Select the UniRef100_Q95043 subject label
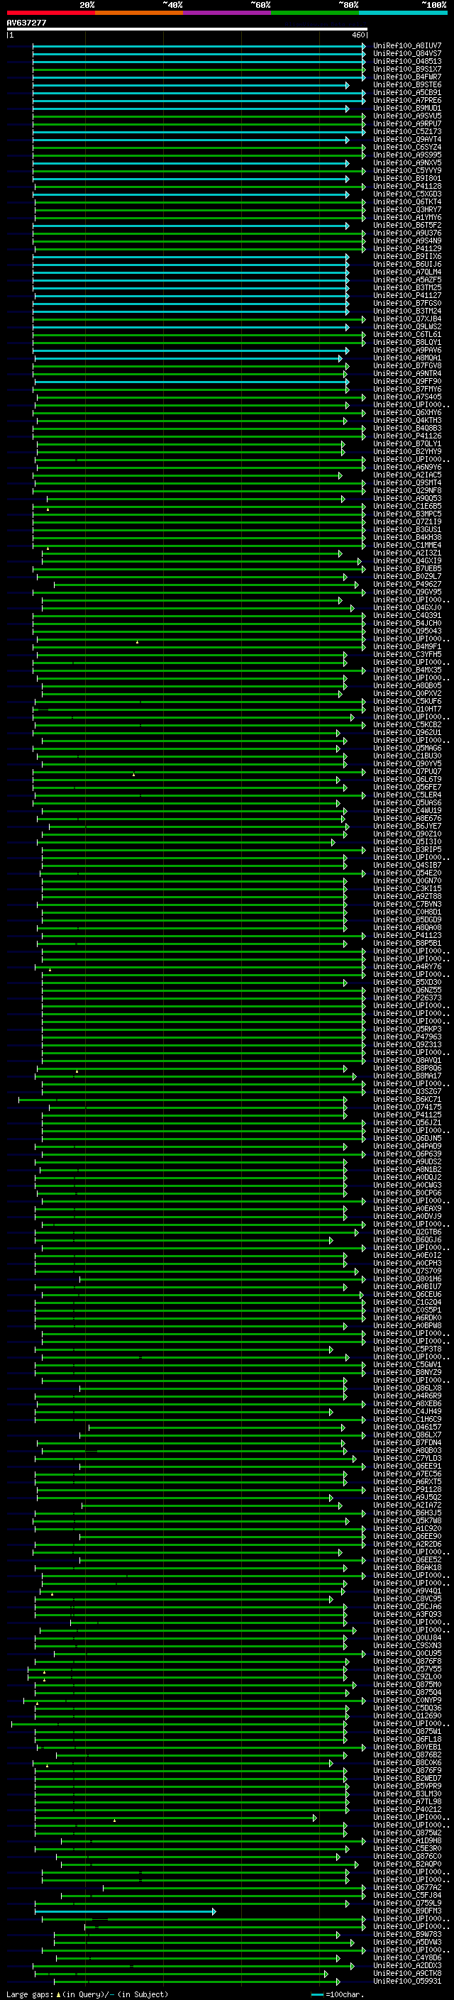This screenshot has width=454, height=2000. tap(406, 631)
